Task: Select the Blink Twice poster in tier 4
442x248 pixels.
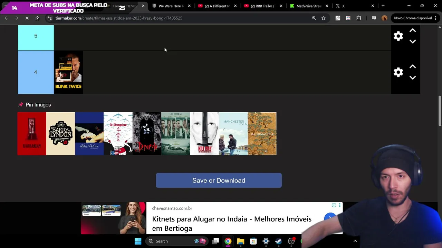Action: [x=68, y=72]
